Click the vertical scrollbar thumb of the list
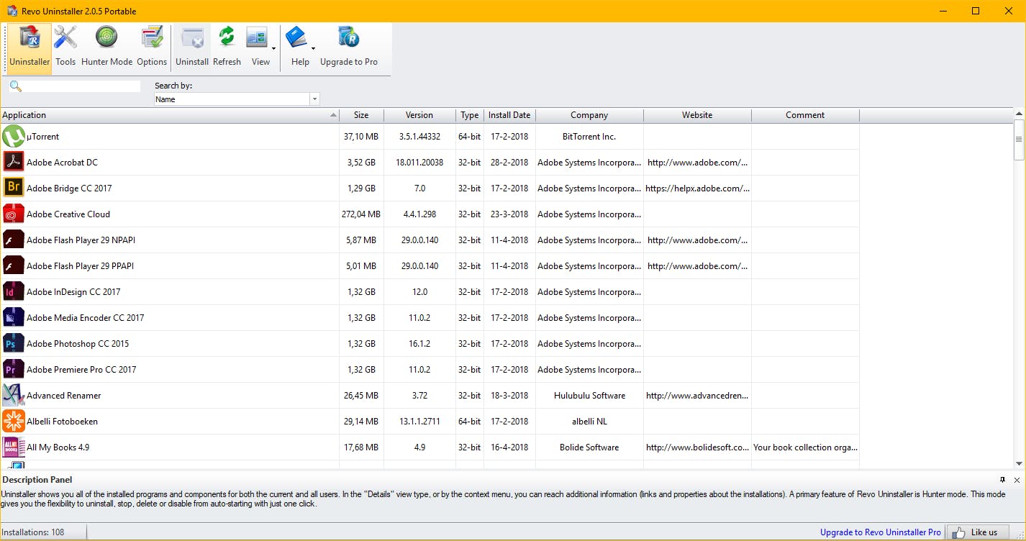Screen dimensions: 1026x541 click(1019, 140)
